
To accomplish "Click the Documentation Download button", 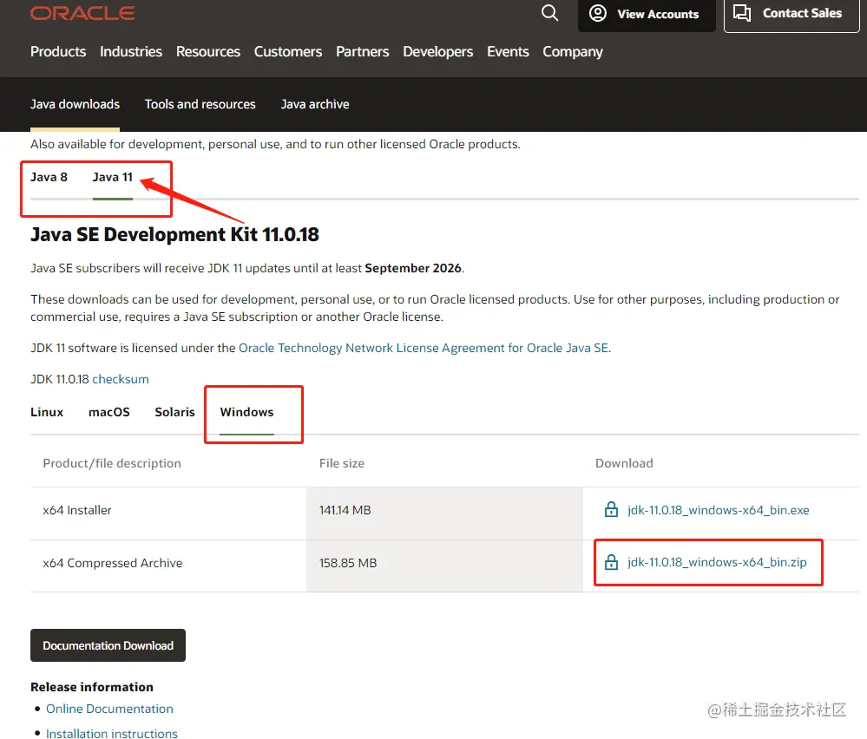I will [108, 645].
